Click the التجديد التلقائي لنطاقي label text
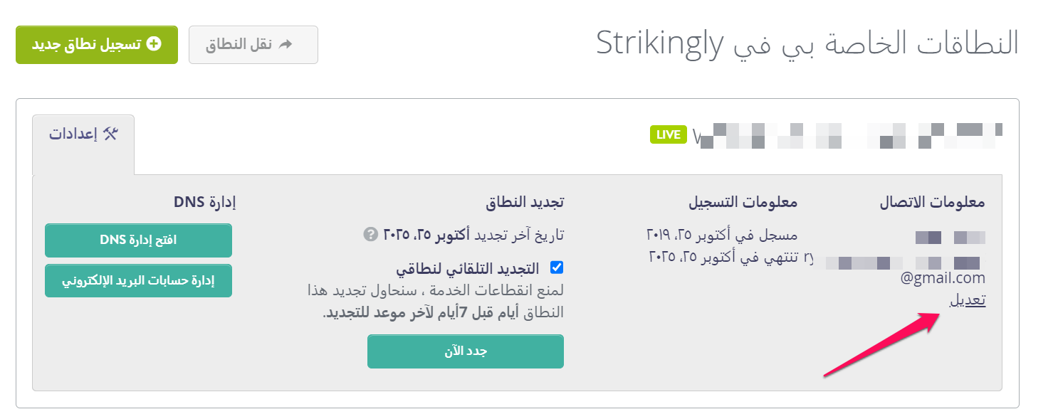The image size is (1058, 419). point(468,268)
